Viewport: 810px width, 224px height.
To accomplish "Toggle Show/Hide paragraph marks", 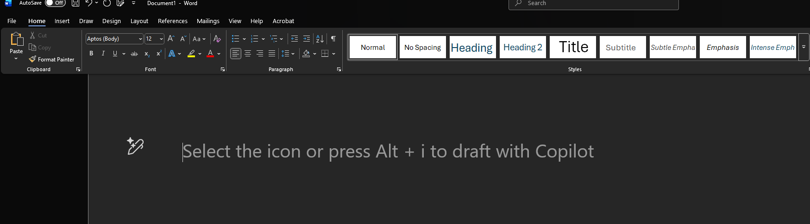I will tap(333, 39).
